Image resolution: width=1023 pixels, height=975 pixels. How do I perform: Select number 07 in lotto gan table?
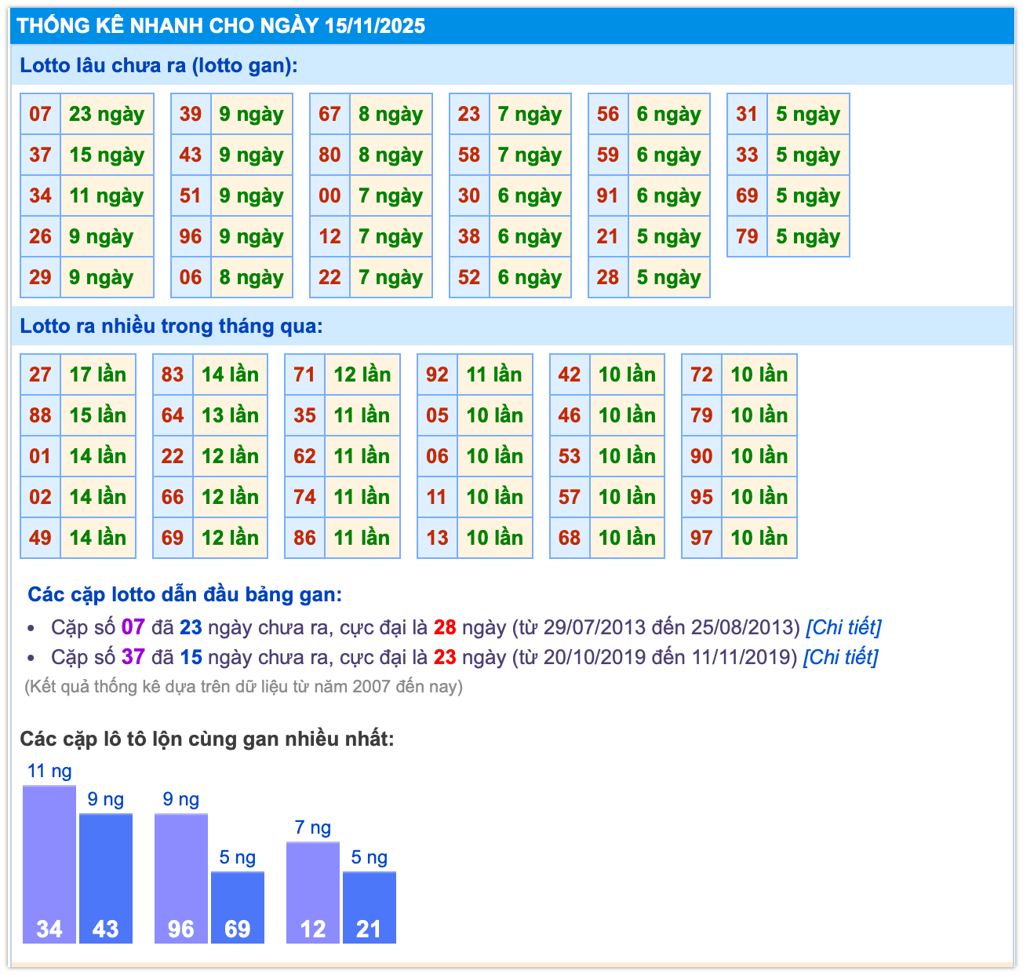(40, 115)
